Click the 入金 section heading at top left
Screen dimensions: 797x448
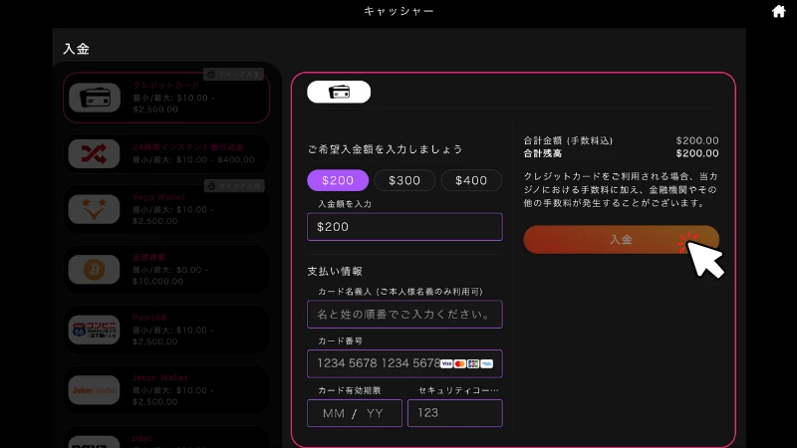click(77, 49)
